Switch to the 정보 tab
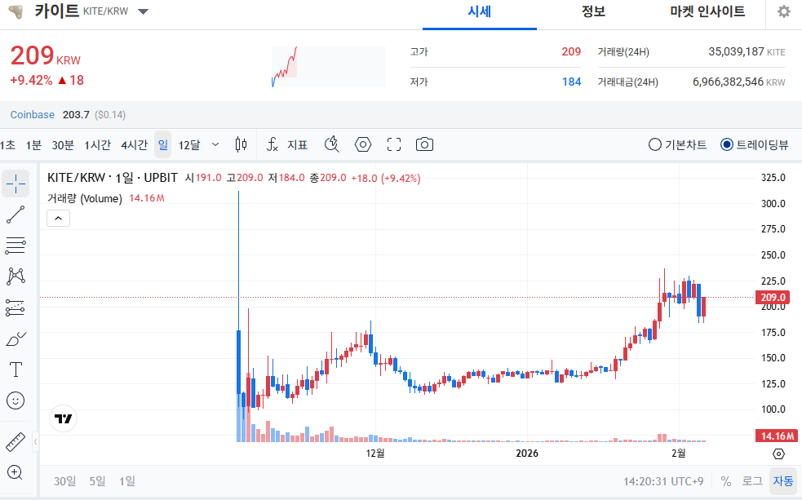Image resolution: width=802 pixels, height=500 pixels. click(593, 12)
